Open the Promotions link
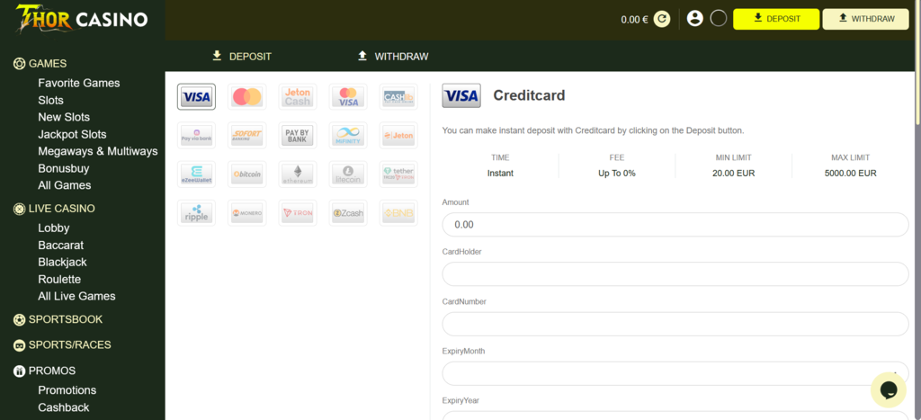The height and width of the screenshot is (420, 921). (67, 390)
